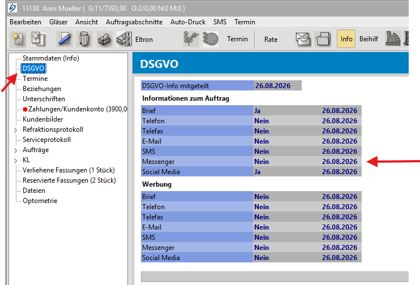Image resolution: width=420 pixels, height=285 pixels.
Task: Click Social Media 'Ja' under Informationen zum Auftrag
Action: 258,171
